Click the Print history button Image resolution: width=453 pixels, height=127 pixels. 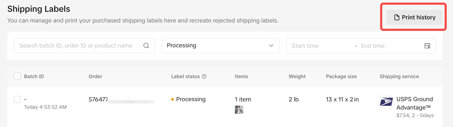pyautogui.click(x=414, y=18)
